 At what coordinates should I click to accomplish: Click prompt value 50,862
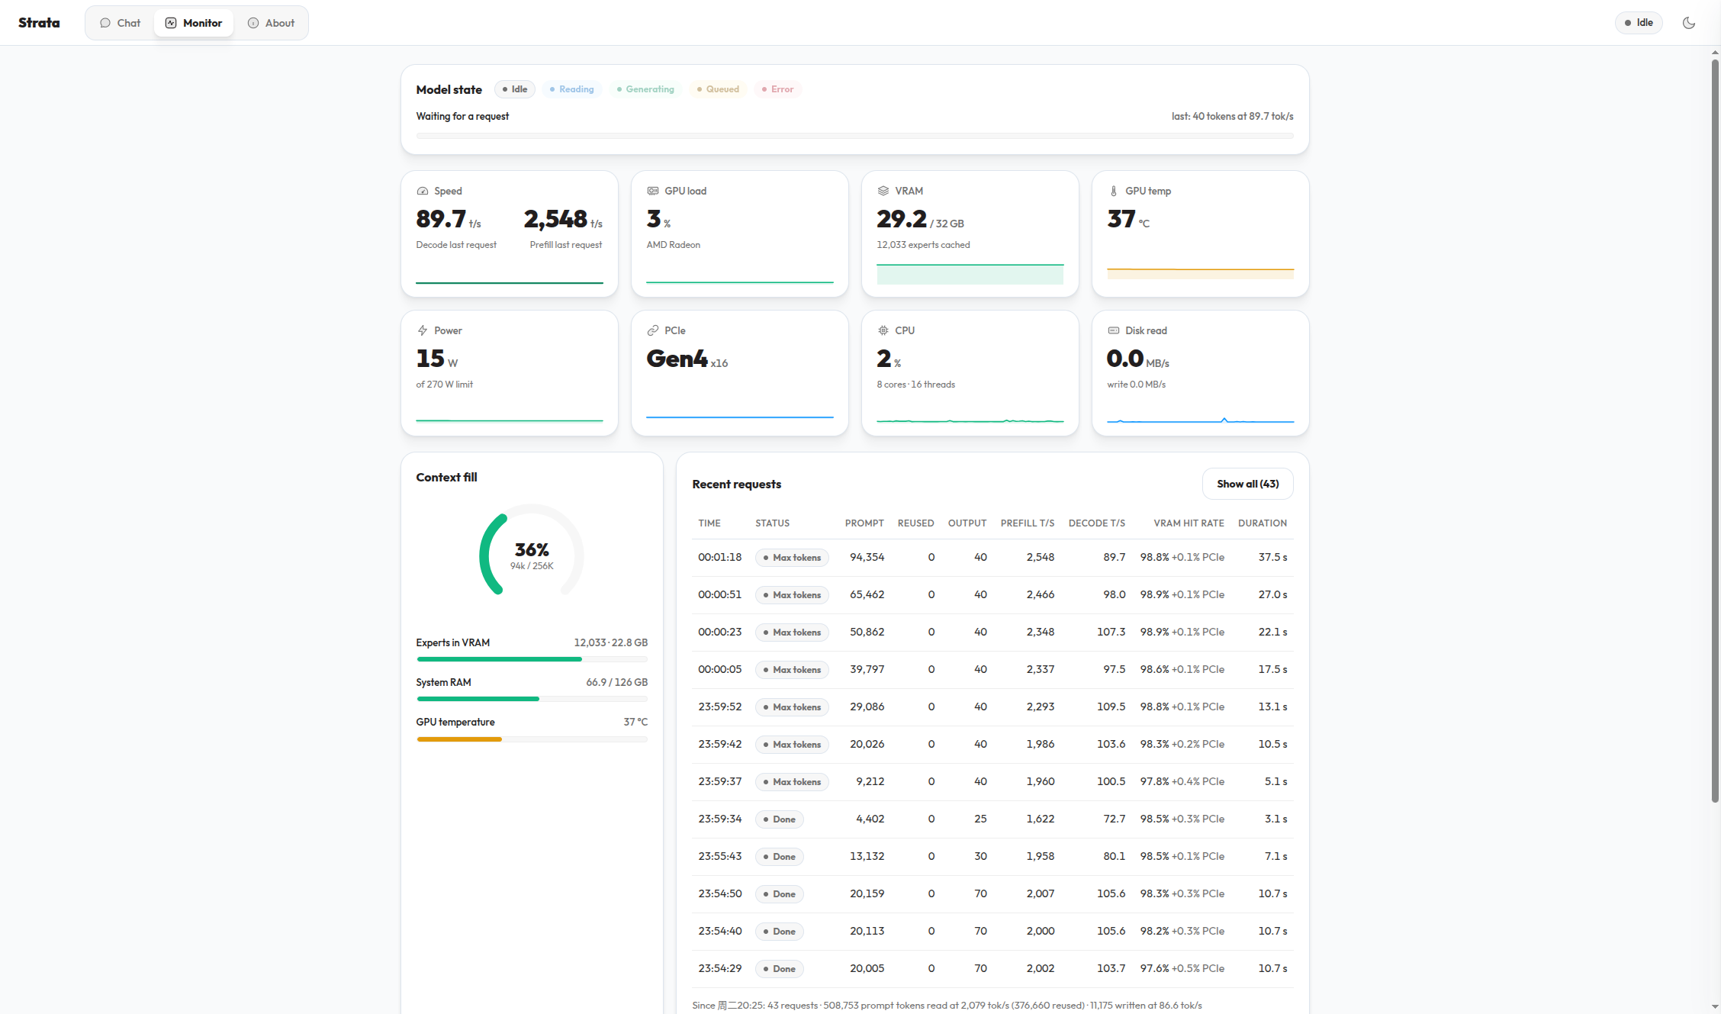pos(867,632)
